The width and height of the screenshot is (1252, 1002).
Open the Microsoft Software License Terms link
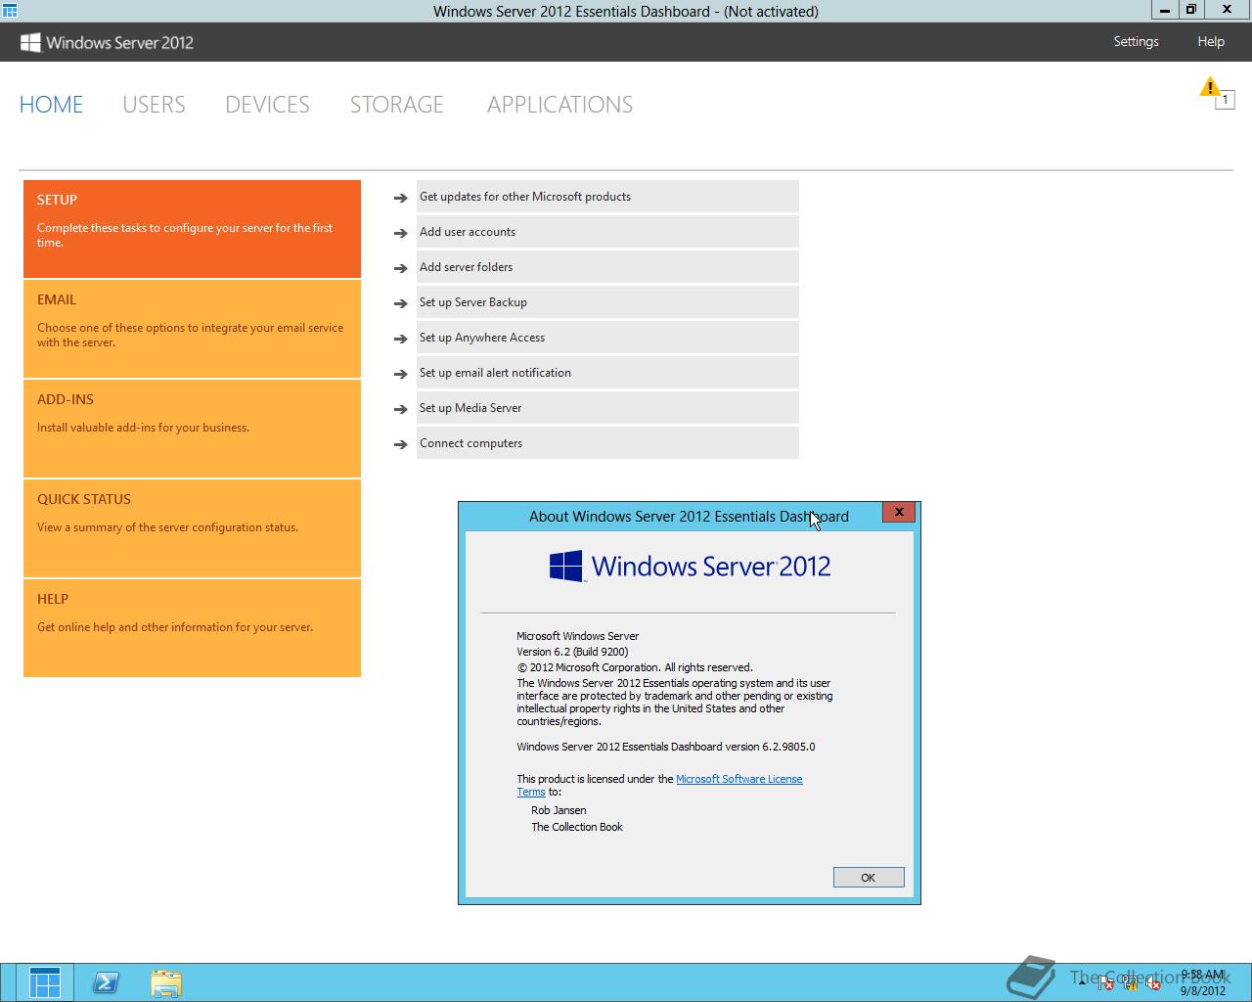click(x=738, y=779)
